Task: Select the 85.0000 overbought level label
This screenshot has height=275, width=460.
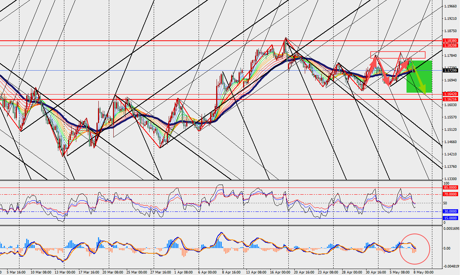Action: tap(450, 188)
